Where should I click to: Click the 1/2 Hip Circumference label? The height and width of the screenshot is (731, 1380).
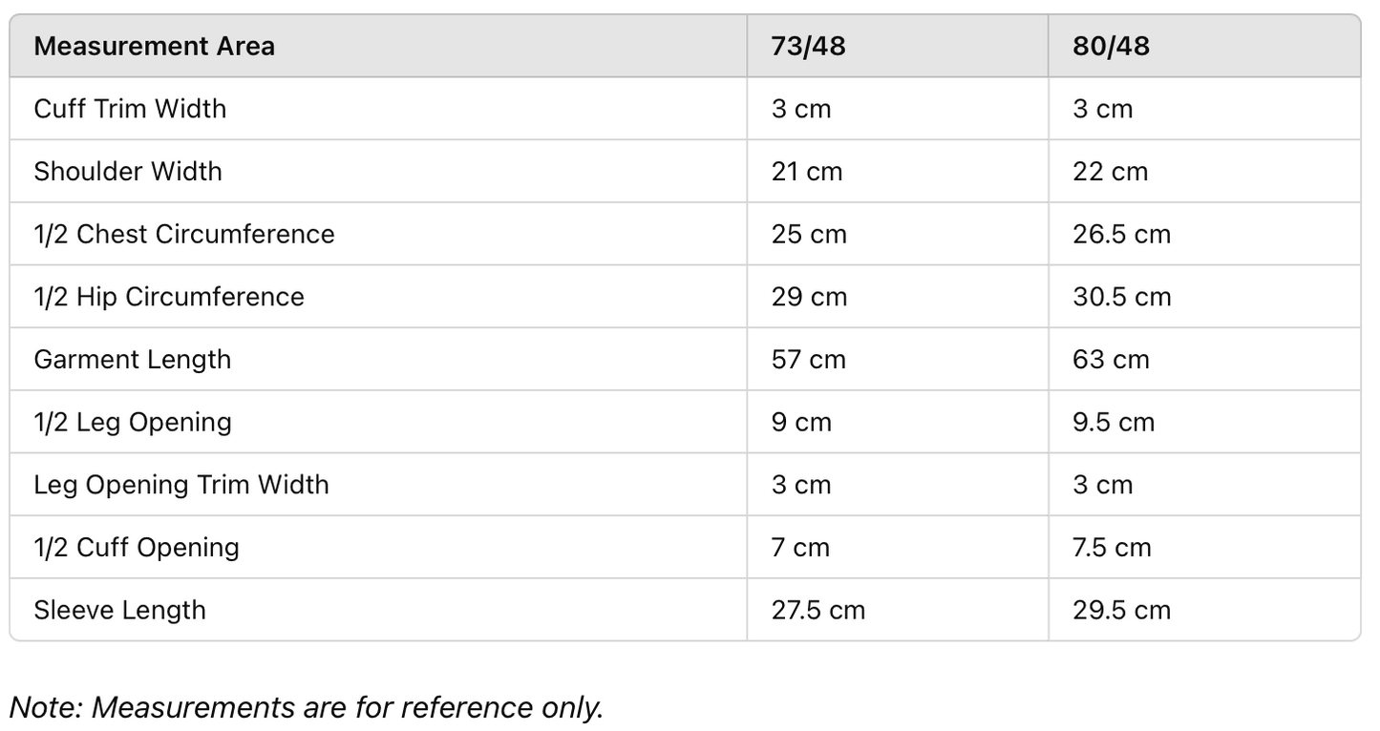tap(169, 297)
